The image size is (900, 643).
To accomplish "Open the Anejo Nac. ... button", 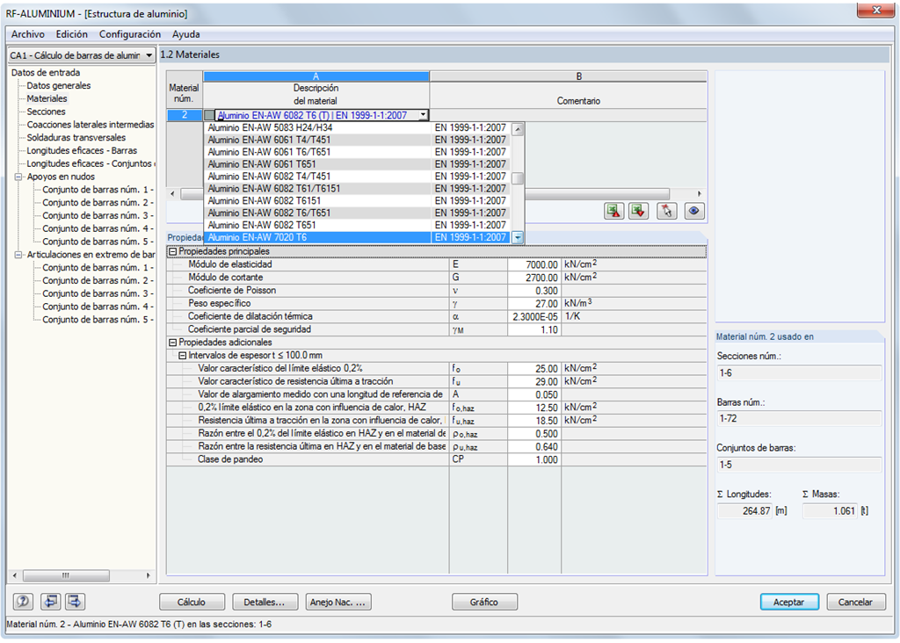I will [338, 603].
